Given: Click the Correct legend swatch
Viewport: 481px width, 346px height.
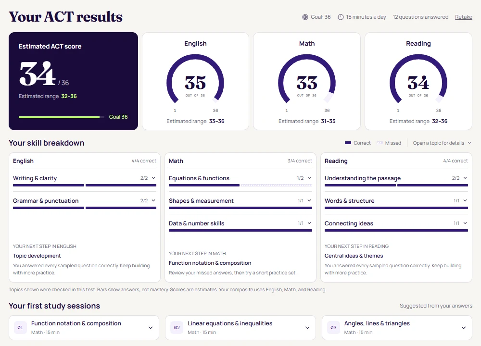Looking at the screenshot, I should point(348,143).
